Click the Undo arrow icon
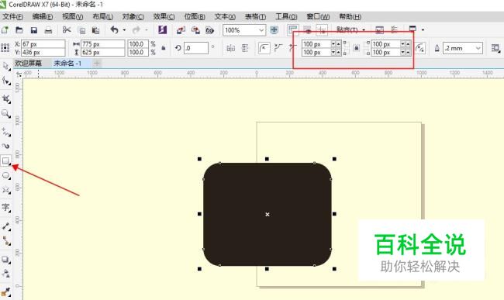The image size is (504, 300). 115,30
